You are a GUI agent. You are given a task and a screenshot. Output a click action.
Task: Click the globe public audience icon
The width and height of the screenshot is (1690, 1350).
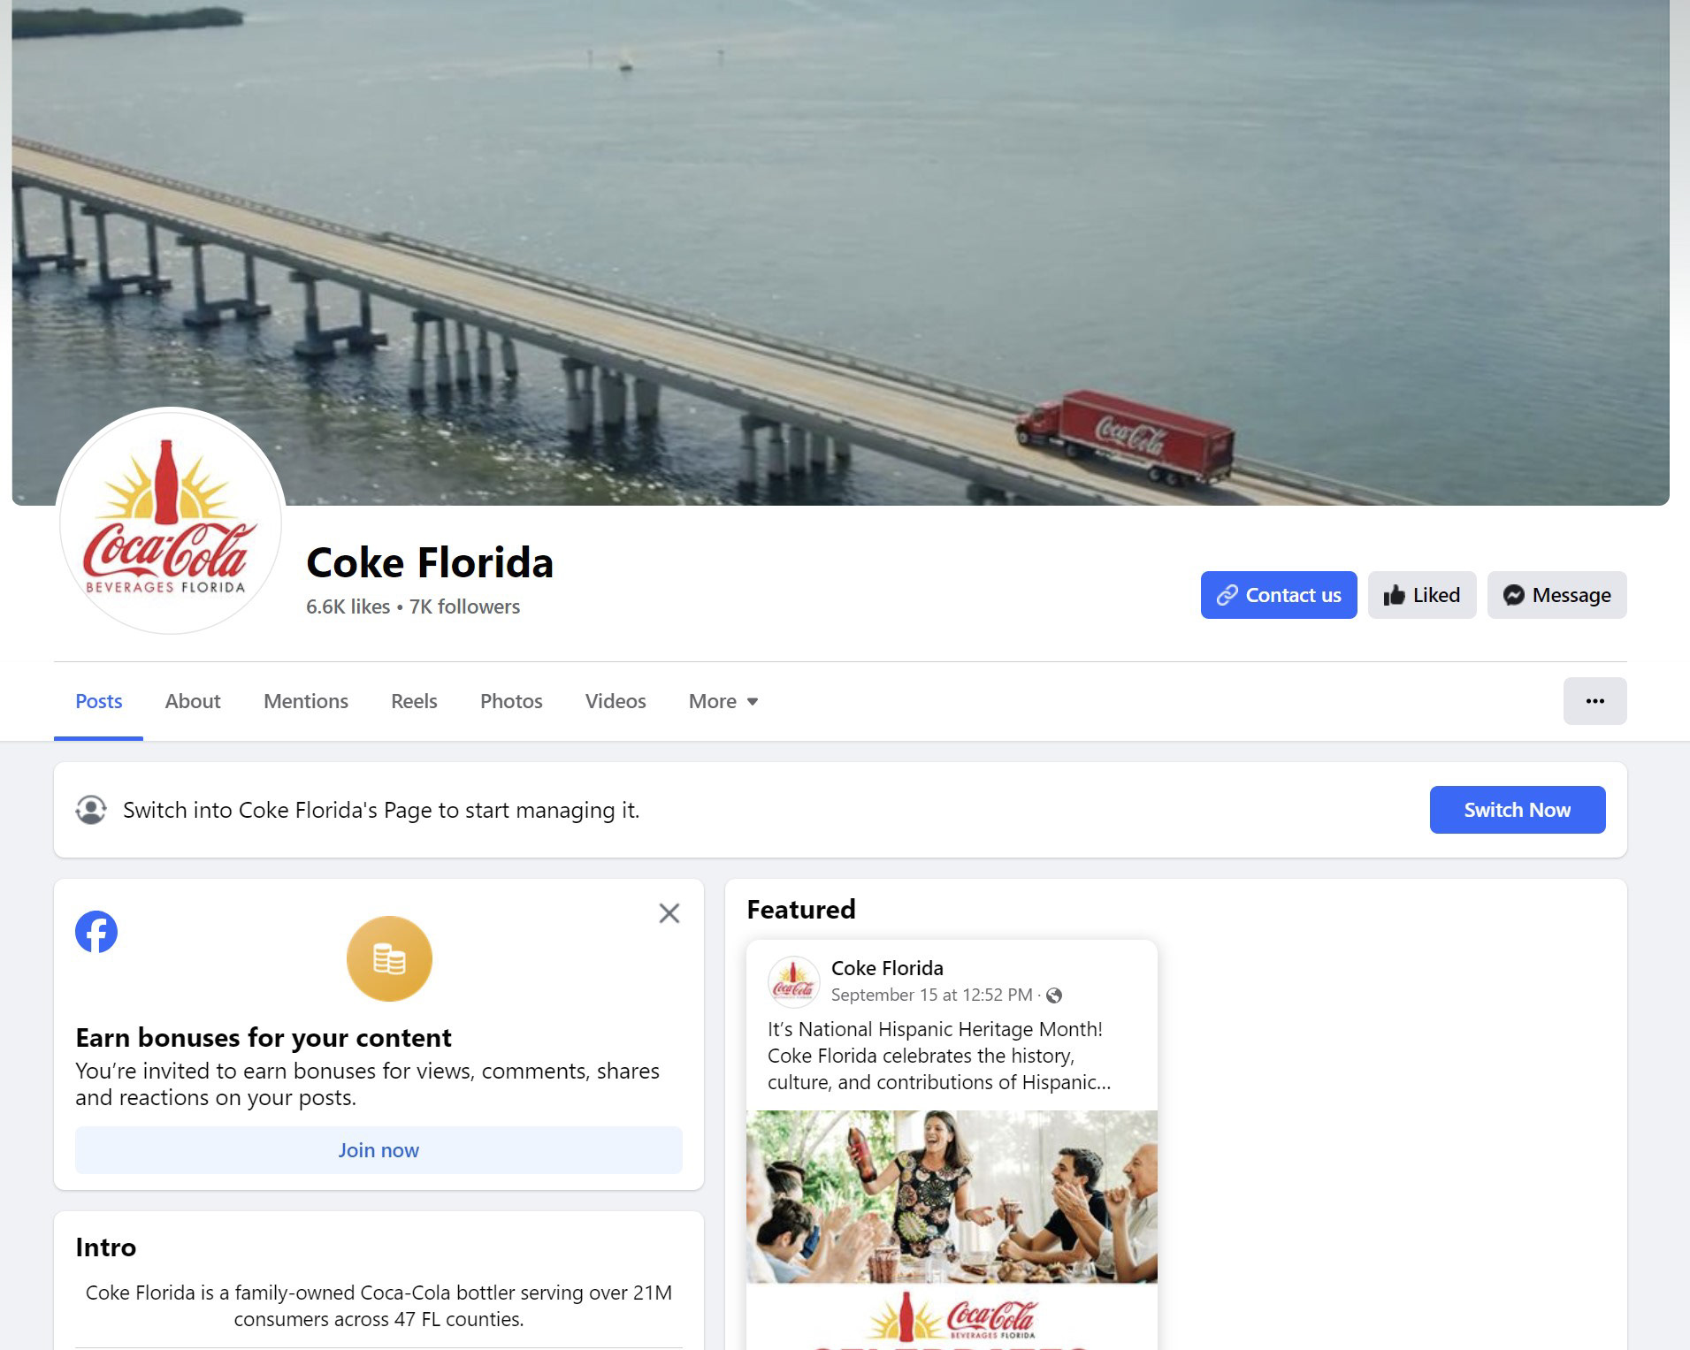[x=1054, y=995]
